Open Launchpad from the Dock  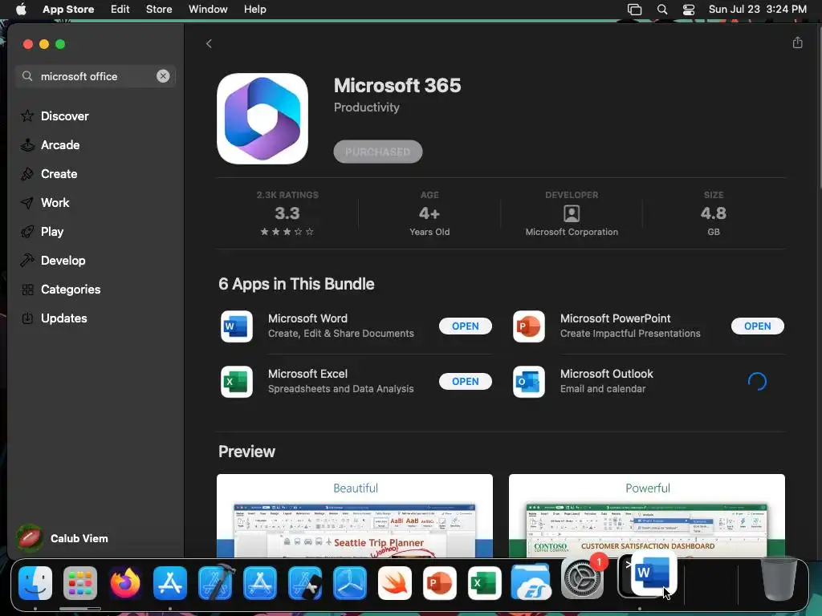coord(80,583)
